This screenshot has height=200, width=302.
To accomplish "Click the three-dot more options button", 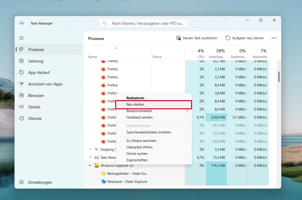I will 274,38.
